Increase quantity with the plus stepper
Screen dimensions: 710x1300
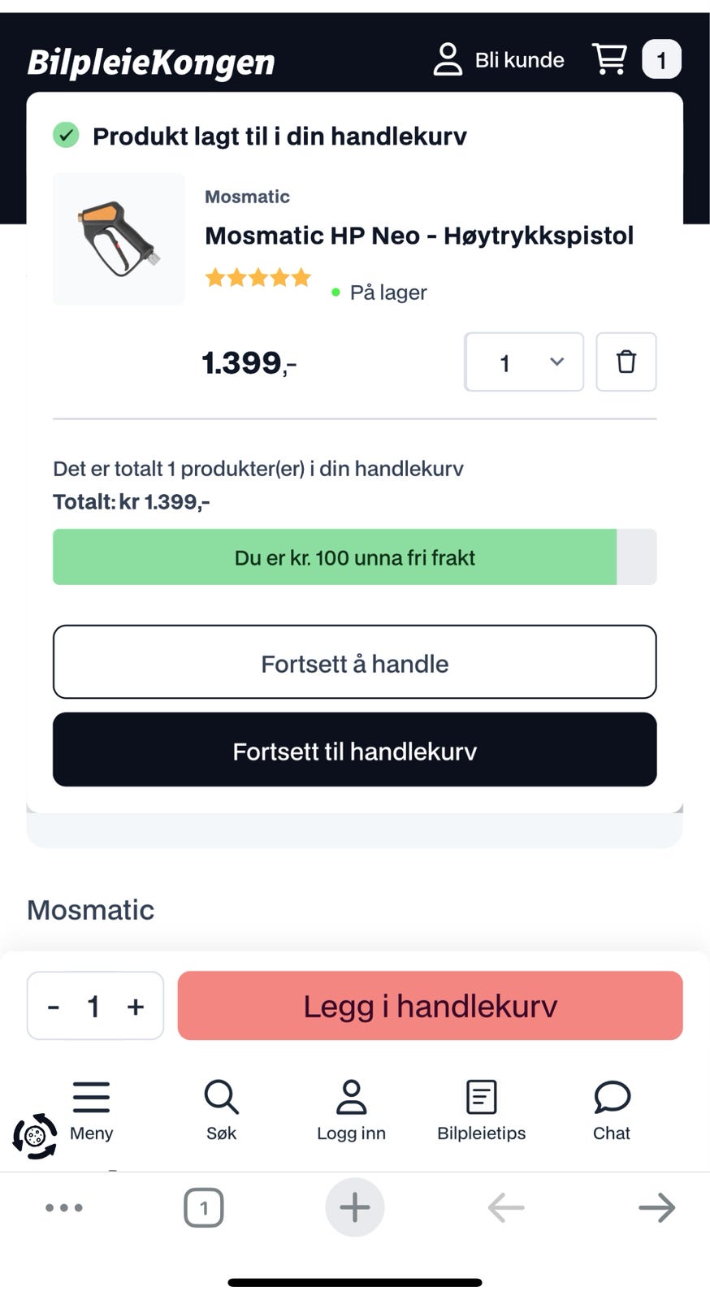tap(136, 1007)
